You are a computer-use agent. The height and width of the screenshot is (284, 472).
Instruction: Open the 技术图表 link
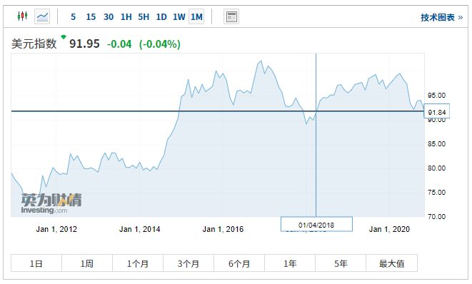[441, 17]
